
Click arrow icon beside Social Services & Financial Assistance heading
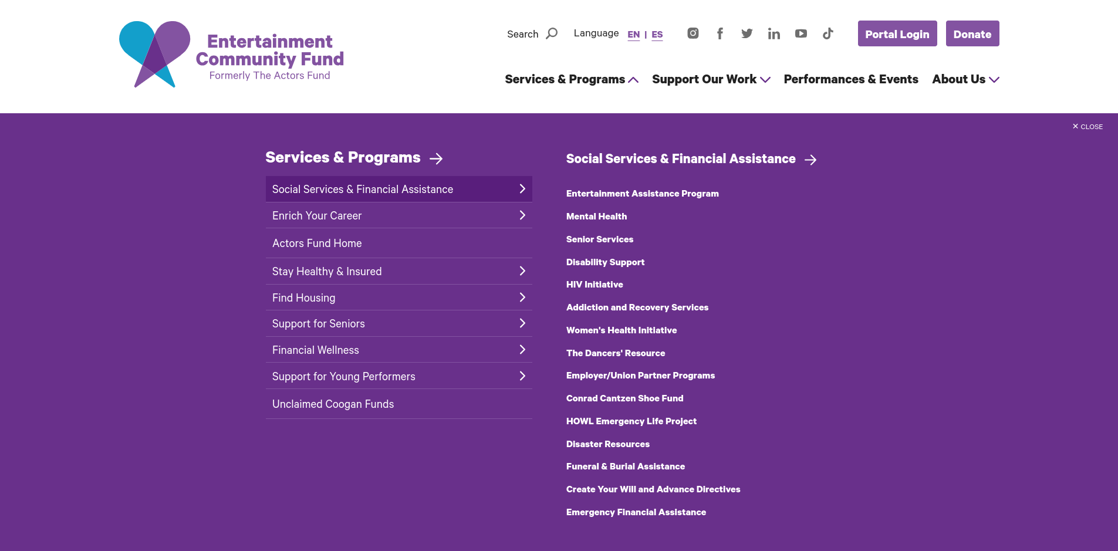(810, 160)
